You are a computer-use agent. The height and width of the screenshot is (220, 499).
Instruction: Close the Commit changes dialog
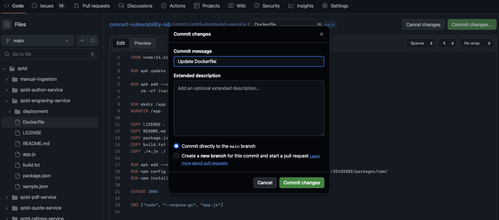click(321, 34)
